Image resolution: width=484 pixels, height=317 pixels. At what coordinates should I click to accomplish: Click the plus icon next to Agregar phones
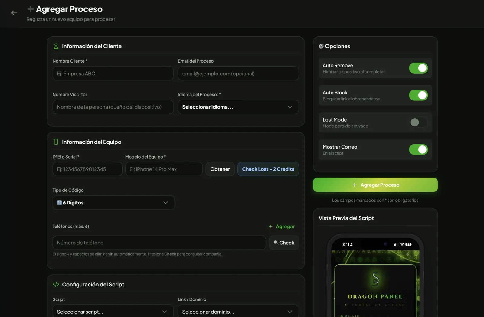(270, 226)
